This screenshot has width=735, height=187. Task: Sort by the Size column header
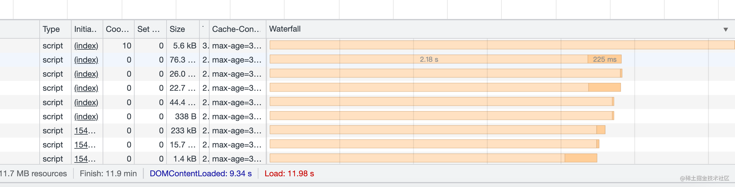(177, 29)
